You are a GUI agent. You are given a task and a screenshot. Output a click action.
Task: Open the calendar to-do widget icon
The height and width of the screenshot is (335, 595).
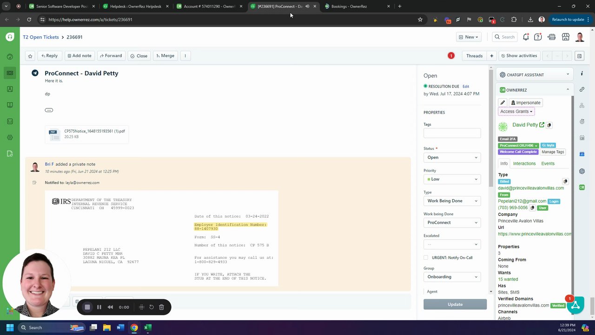click(x=582, y=138)
